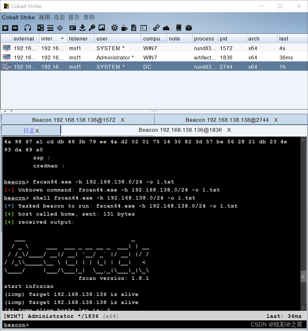308x331 pixels.
Task: Open keystrokes via the key icon
Action: (x=92, y=28)
